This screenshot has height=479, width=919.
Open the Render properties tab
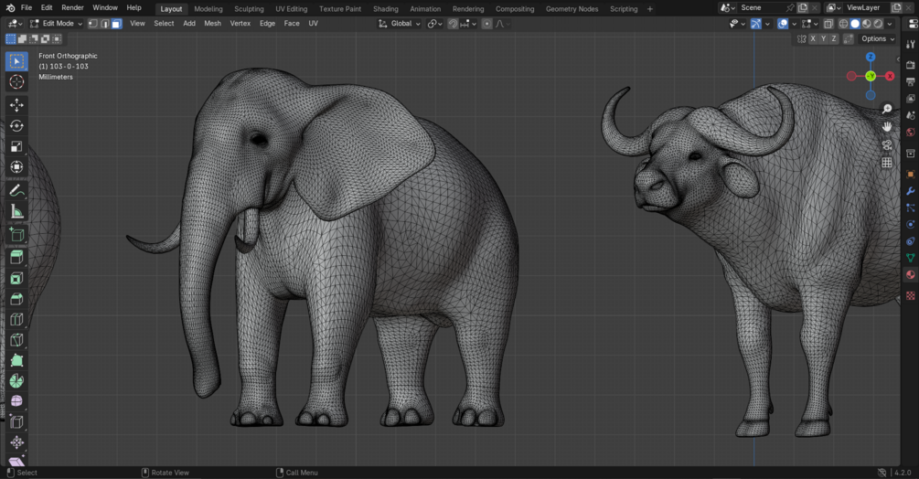pyautogui.click(x=910, y=65)
